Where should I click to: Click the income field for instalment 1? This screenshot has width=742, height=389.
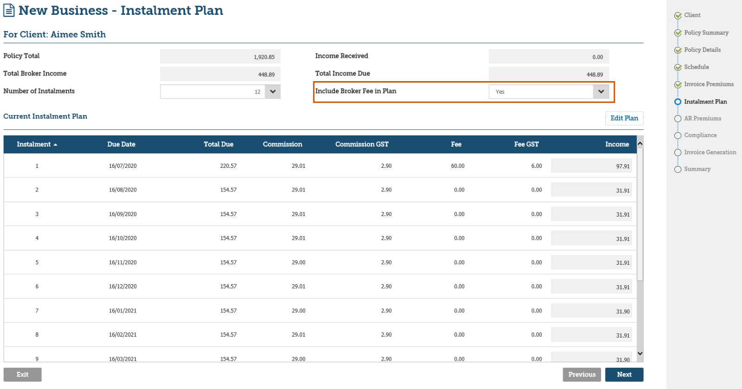pos(591,166)
